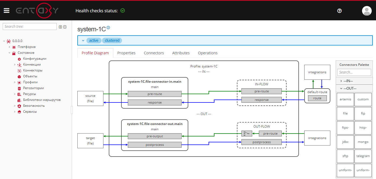The image size is (376, 179).
Task: Collapse the OUT section in Connectors Palette
Action: 341,88
